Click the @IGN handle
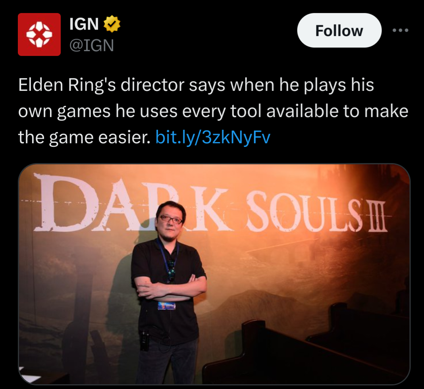Image resolution: width=424 pixels, height=389 pixels. 92,45
